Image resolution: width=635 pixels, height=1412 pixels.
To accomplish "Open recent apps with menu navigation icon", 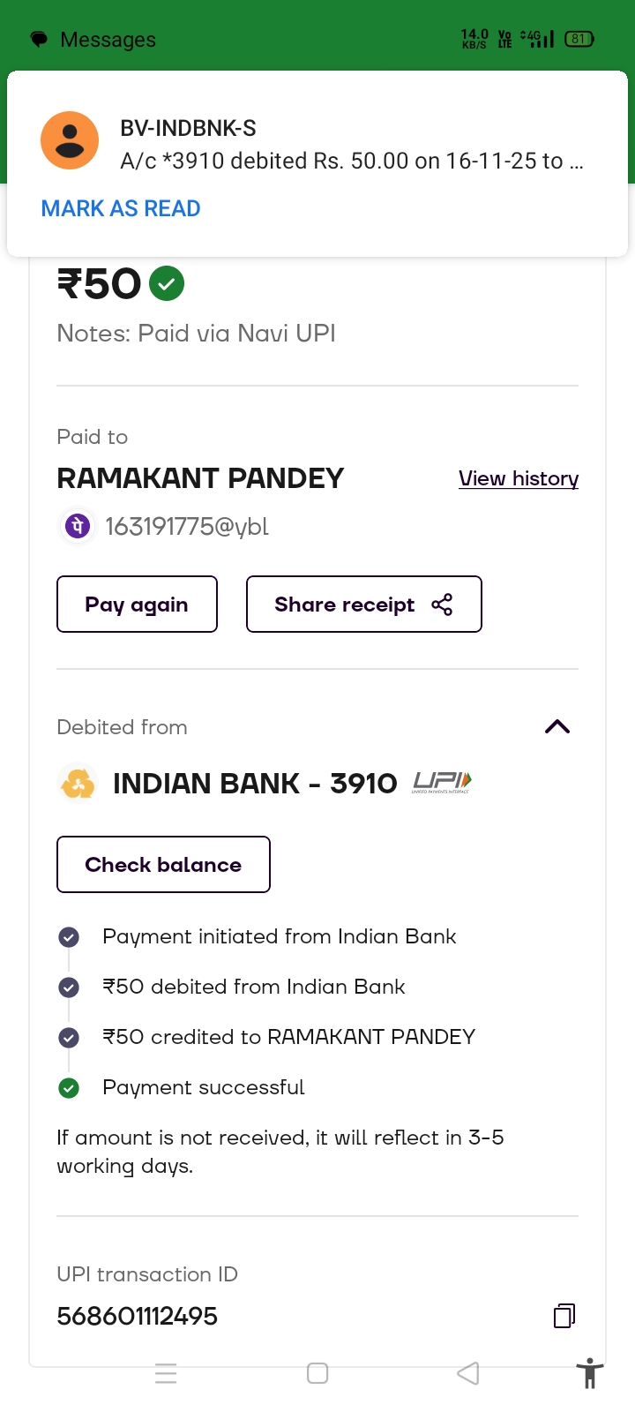I will click(x=166, y=1373).
